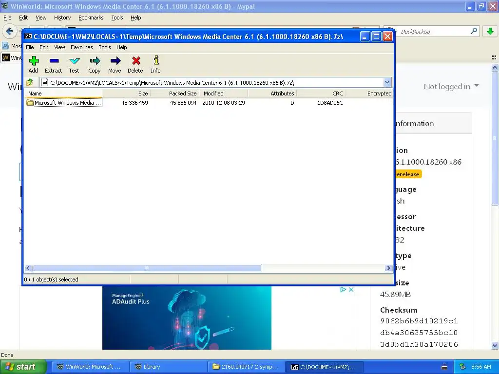
Task: Click the 2010-12-08 03:29 modified date
Action: point(224,103)
